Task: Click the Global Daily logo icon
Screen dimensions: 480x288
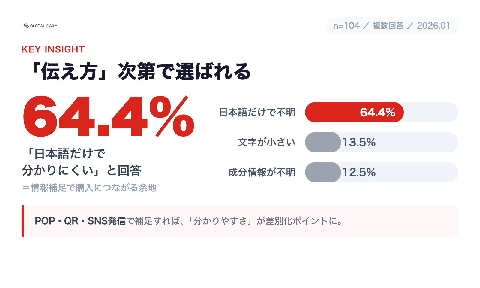Action: pyautogui.click(x=26, y=26)
